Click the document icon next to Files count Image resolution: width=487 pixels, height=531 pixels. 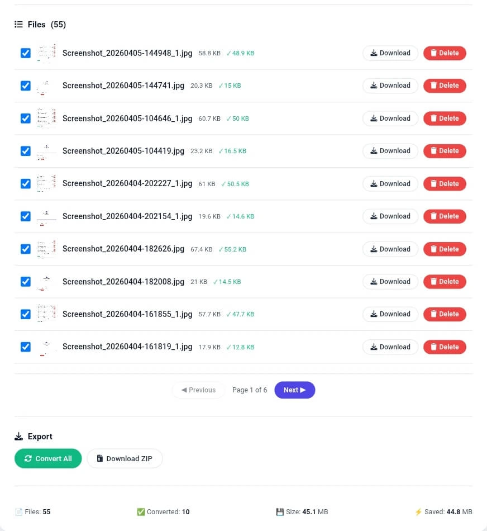click(x=18, y=511)
